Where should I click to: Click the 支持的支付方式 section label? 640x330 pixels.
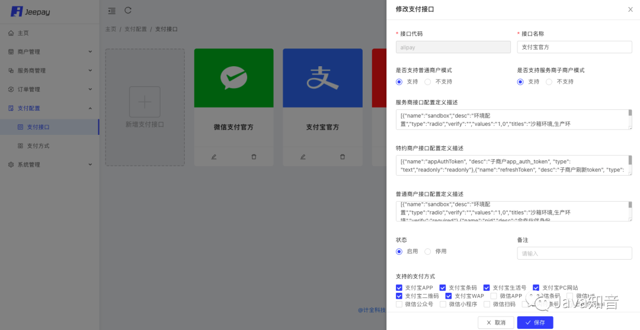(415, 276)
